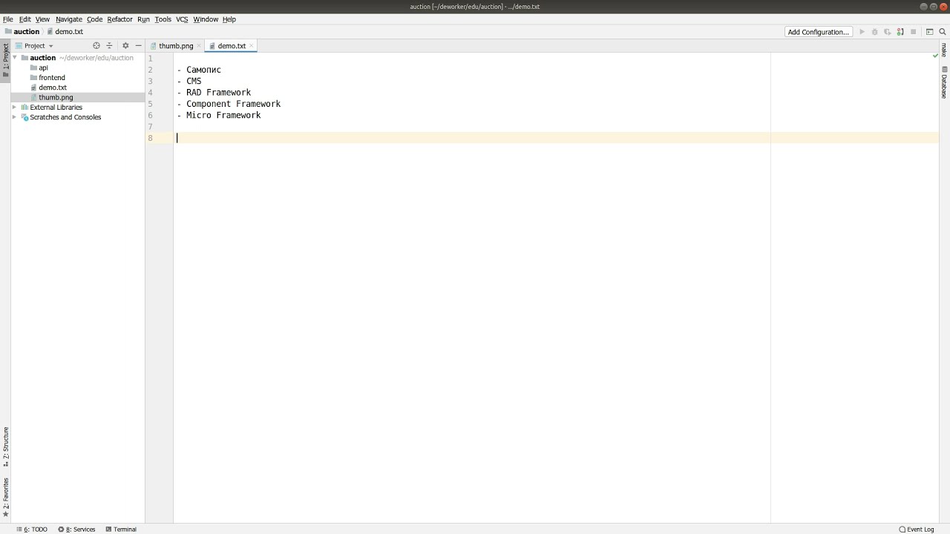Image resolution: width=950 pixels, height=534 pixels.
Task: Click the line '- CMS' in the editor
Action: [x=189, y=81]
